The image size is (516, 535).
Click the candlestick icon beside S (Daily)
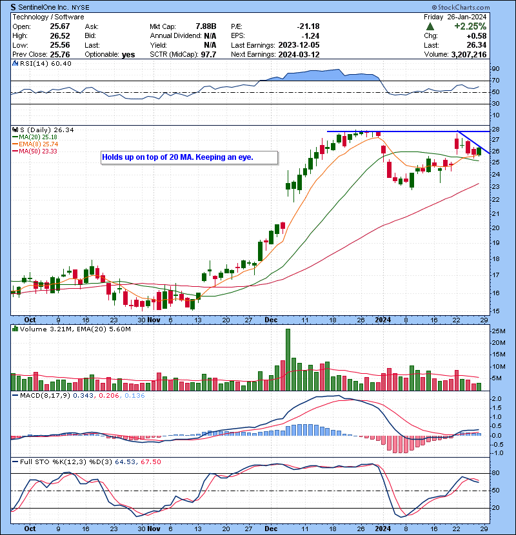point(15,130)
